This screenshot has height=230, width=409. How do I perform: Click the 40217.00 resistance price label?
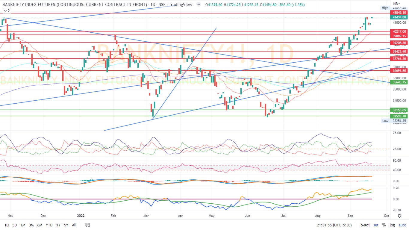(x=399, y=31)
